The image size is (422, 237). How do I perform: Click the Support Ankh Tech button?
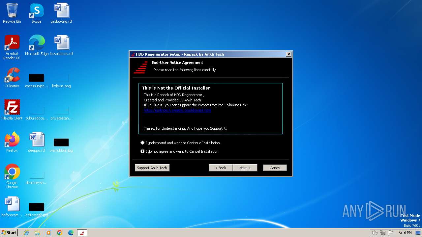click(x=152, y=168)
